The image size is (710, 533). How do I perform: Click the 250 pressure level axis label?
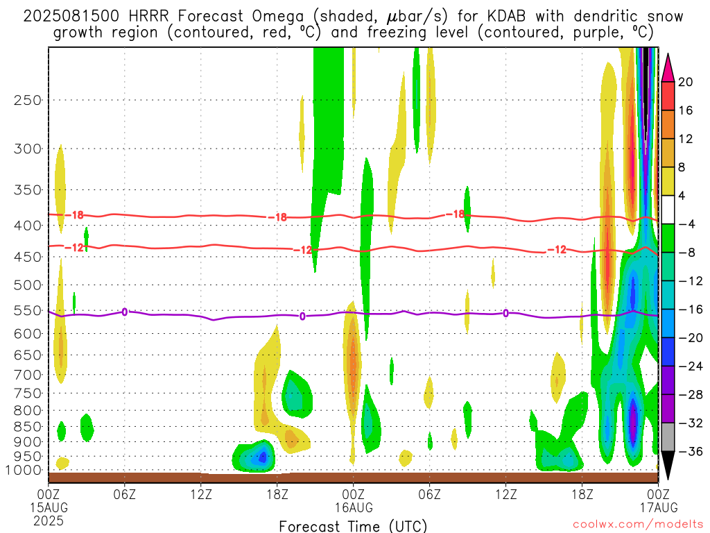(x=28, y=100)
